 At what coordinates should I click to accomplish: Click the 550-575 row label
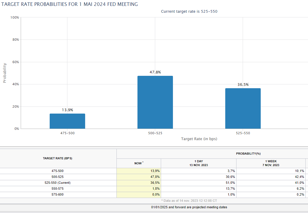click(58, 189)
